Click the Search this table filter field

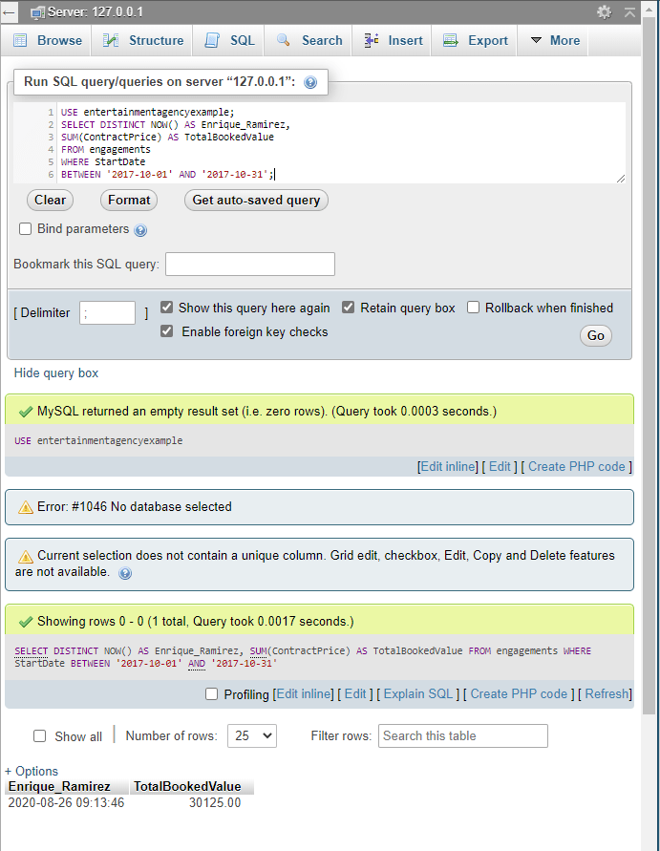(x=463, y=736)
